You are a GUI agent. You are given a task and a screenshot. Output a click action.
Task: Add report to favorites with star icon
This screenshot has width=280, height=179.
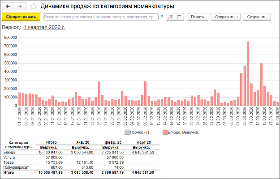34,7
